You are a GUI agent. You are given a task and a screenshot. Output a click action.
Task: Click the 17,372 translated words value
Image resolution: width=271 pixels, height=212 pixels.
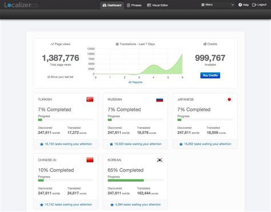(x=73, y=133)
